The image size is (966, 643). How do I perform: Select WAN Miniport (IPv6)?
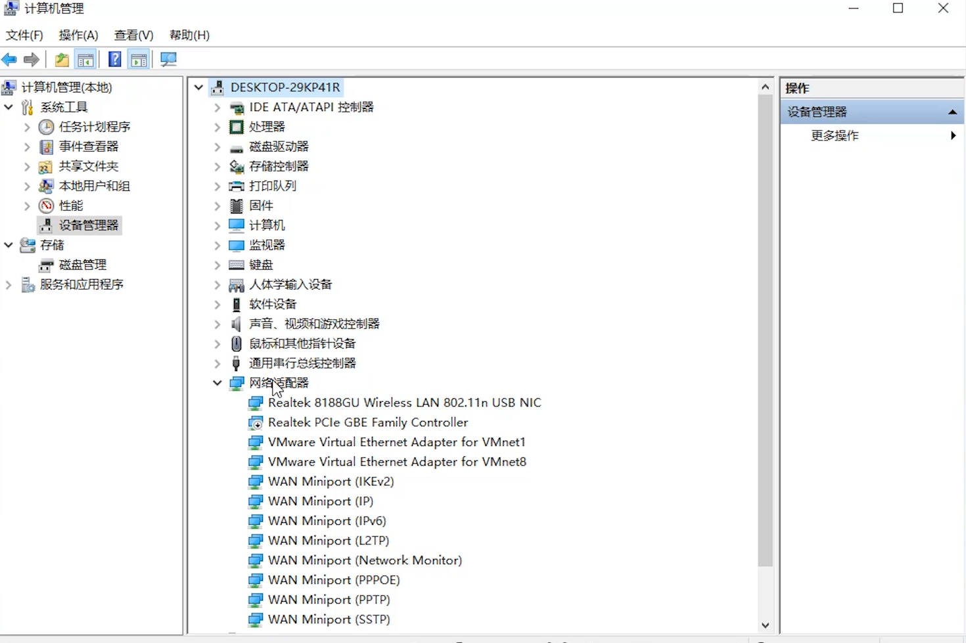[x=327, y=521]
